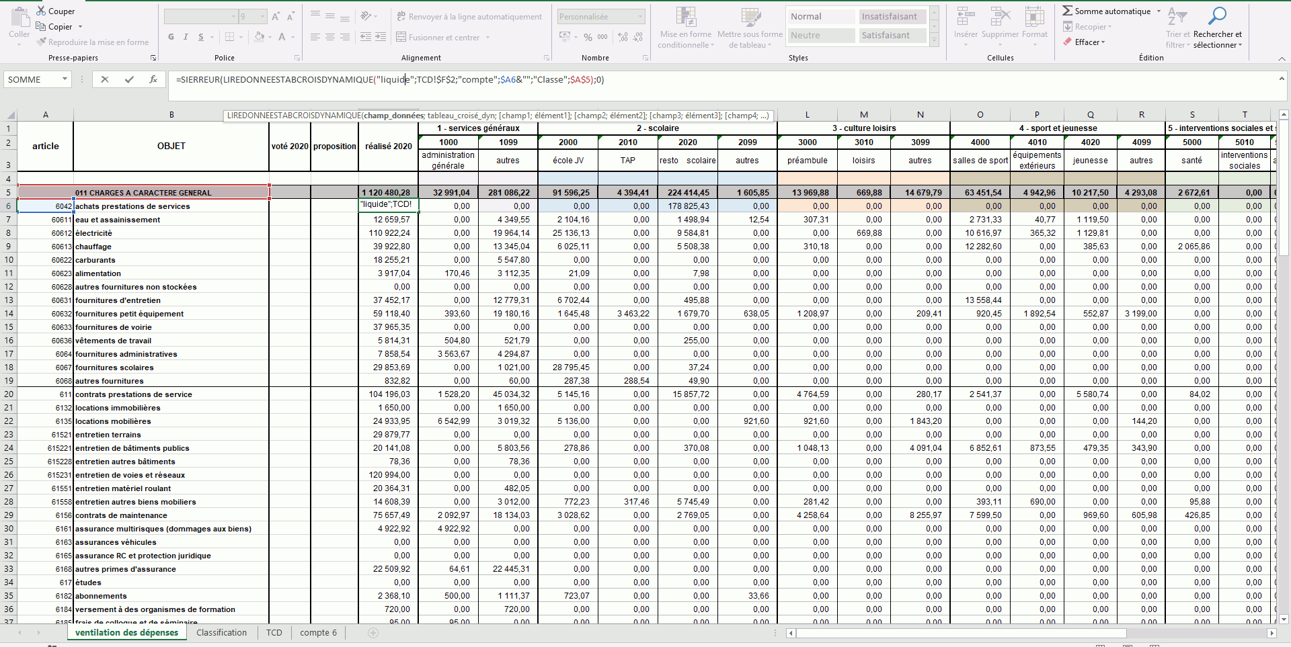Apply the Satisfaisant cell style
1291x647 pixels.
(892, 35)
